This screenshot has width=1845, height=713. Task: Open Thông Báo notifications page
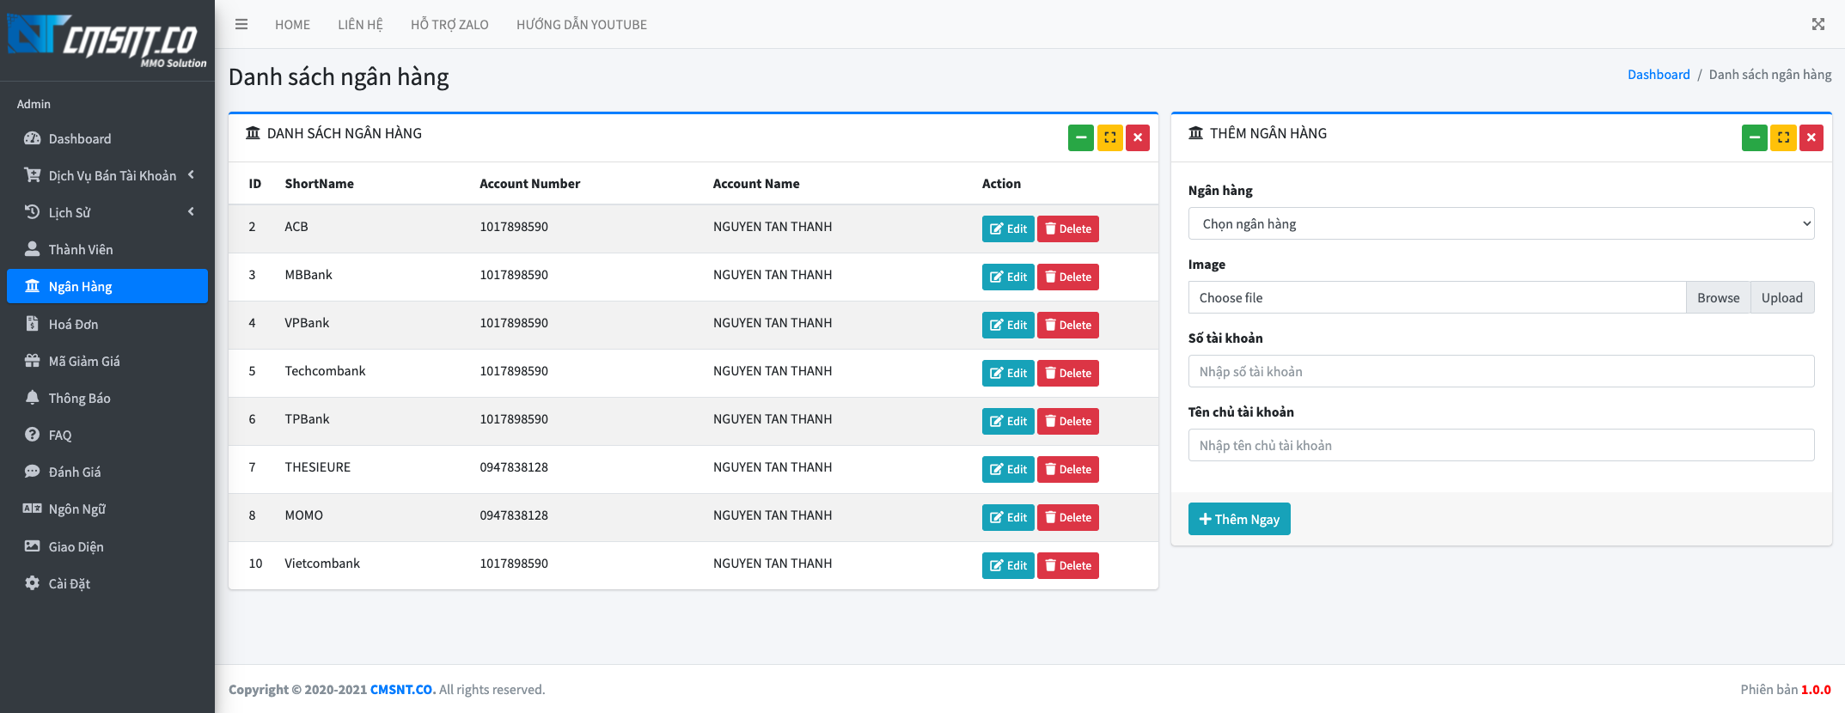pyautogui.click(x=79, y=398)
